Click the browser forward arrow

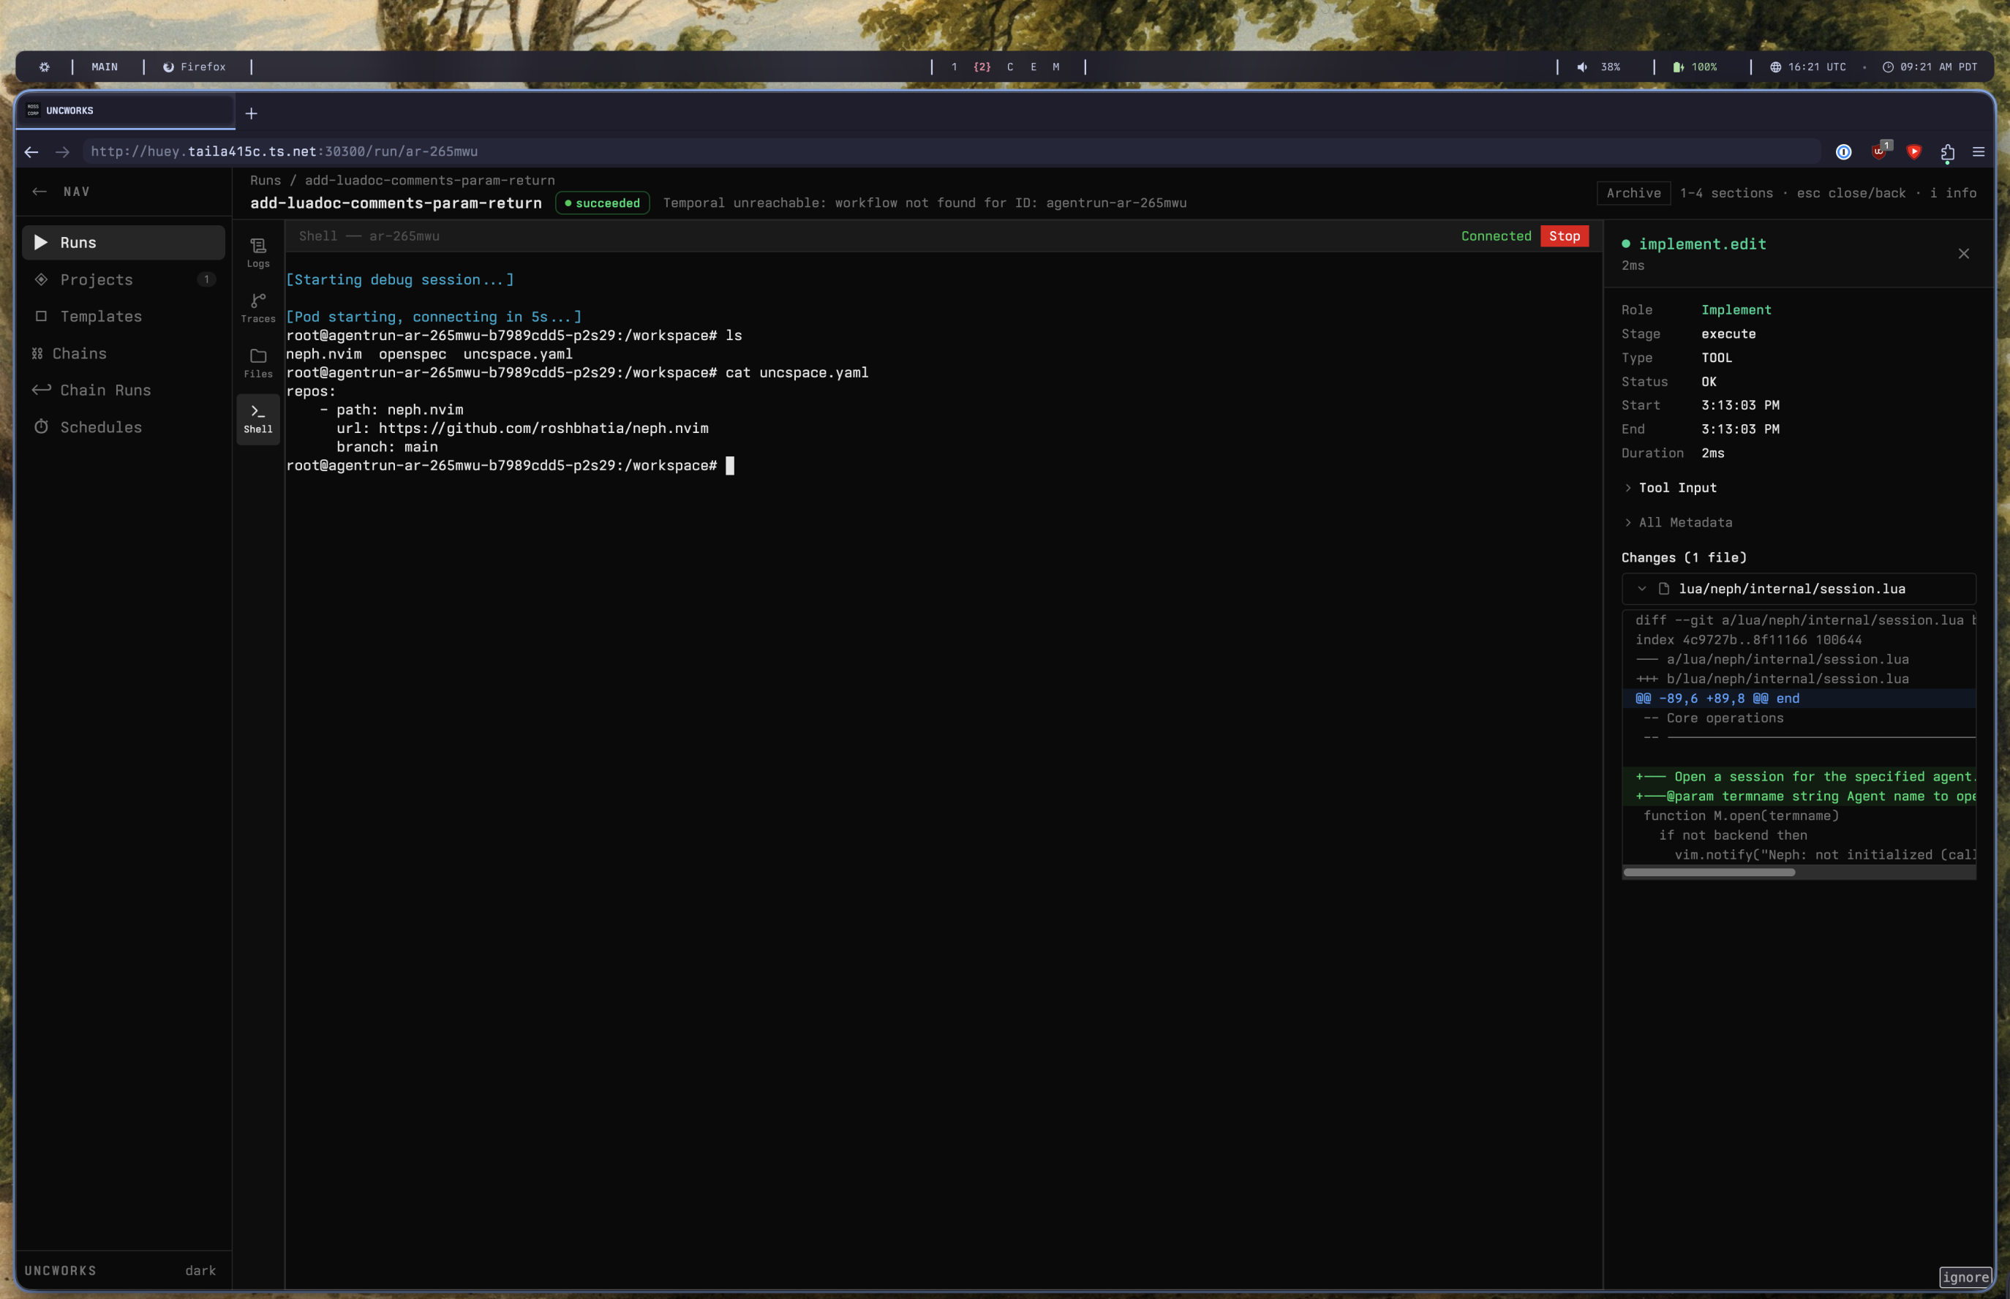pos(62,152)
